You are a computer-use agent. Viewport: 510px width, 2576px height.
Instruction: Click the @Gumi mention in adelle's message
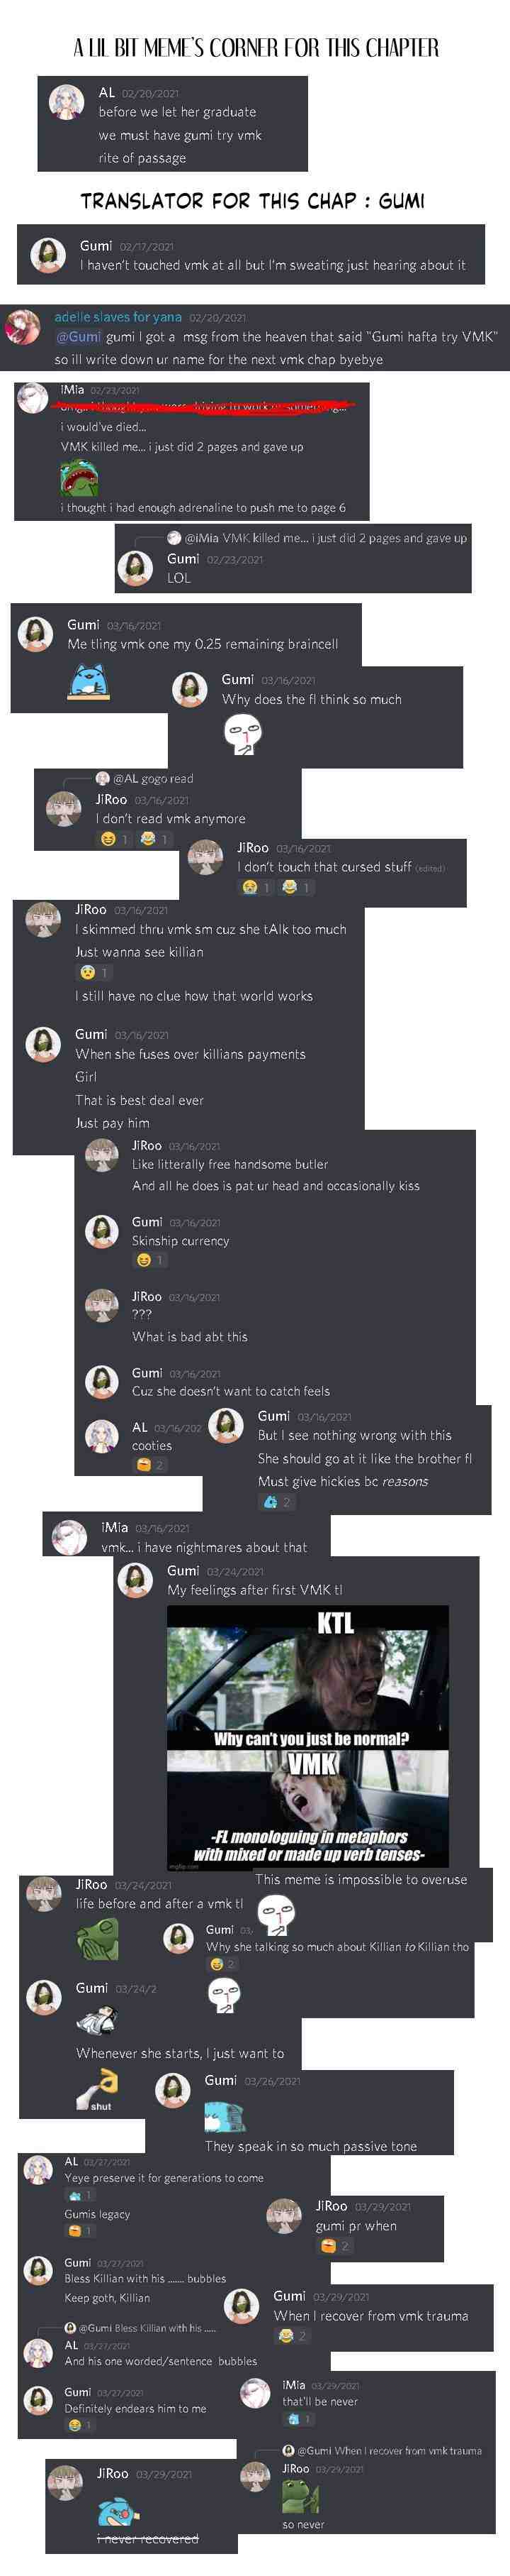point(78,337)
